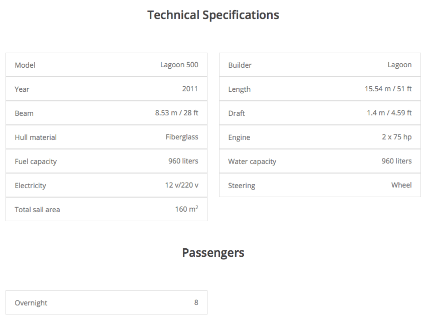
Task: Click the Passengers section heading
Action: [213, 252]
